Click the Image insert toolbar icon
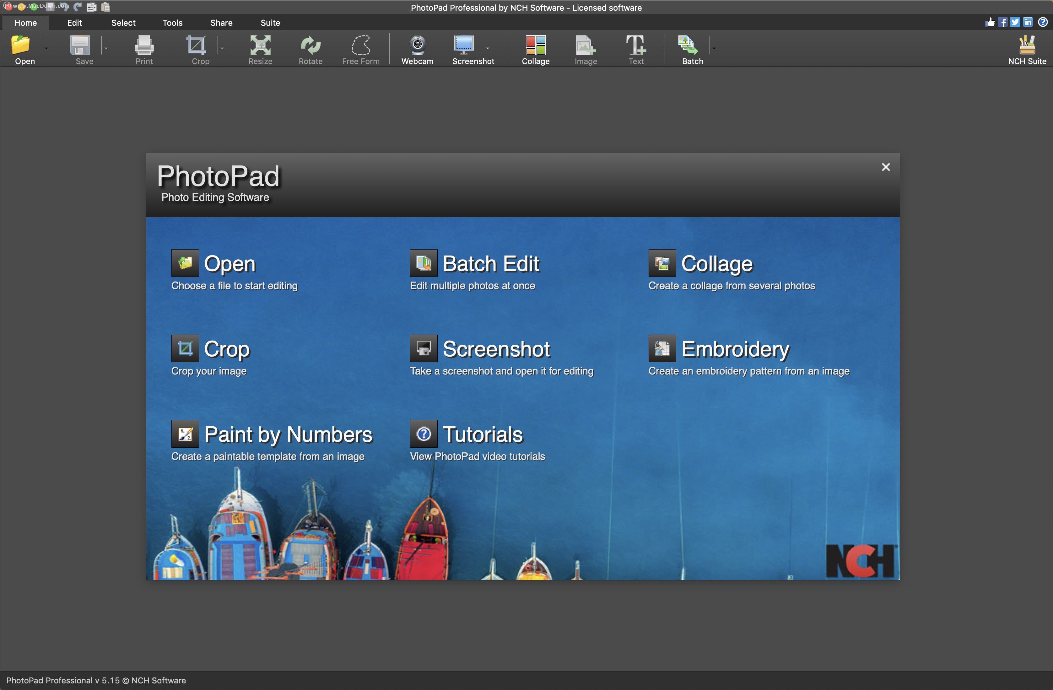Viewport: 1053px width, 690px height. click(x=586, y=45)
